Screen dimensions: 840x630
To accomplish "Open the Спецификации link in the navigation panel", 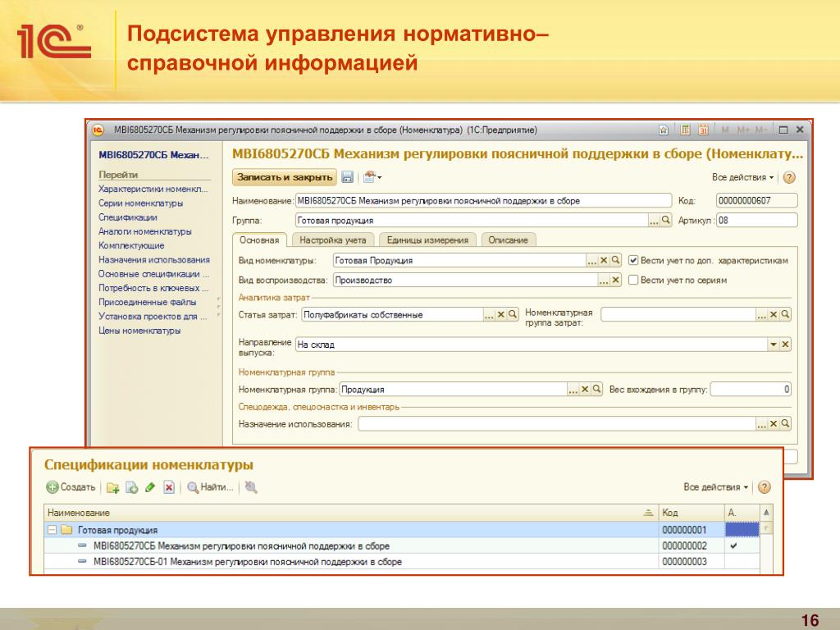I will (x=127, y=217).
